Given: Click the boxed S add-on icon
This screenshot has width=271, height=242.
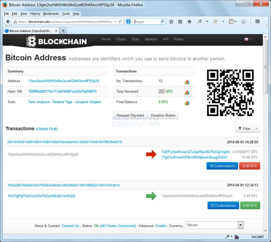Looking at the screenshot, I should pos(231,22).
